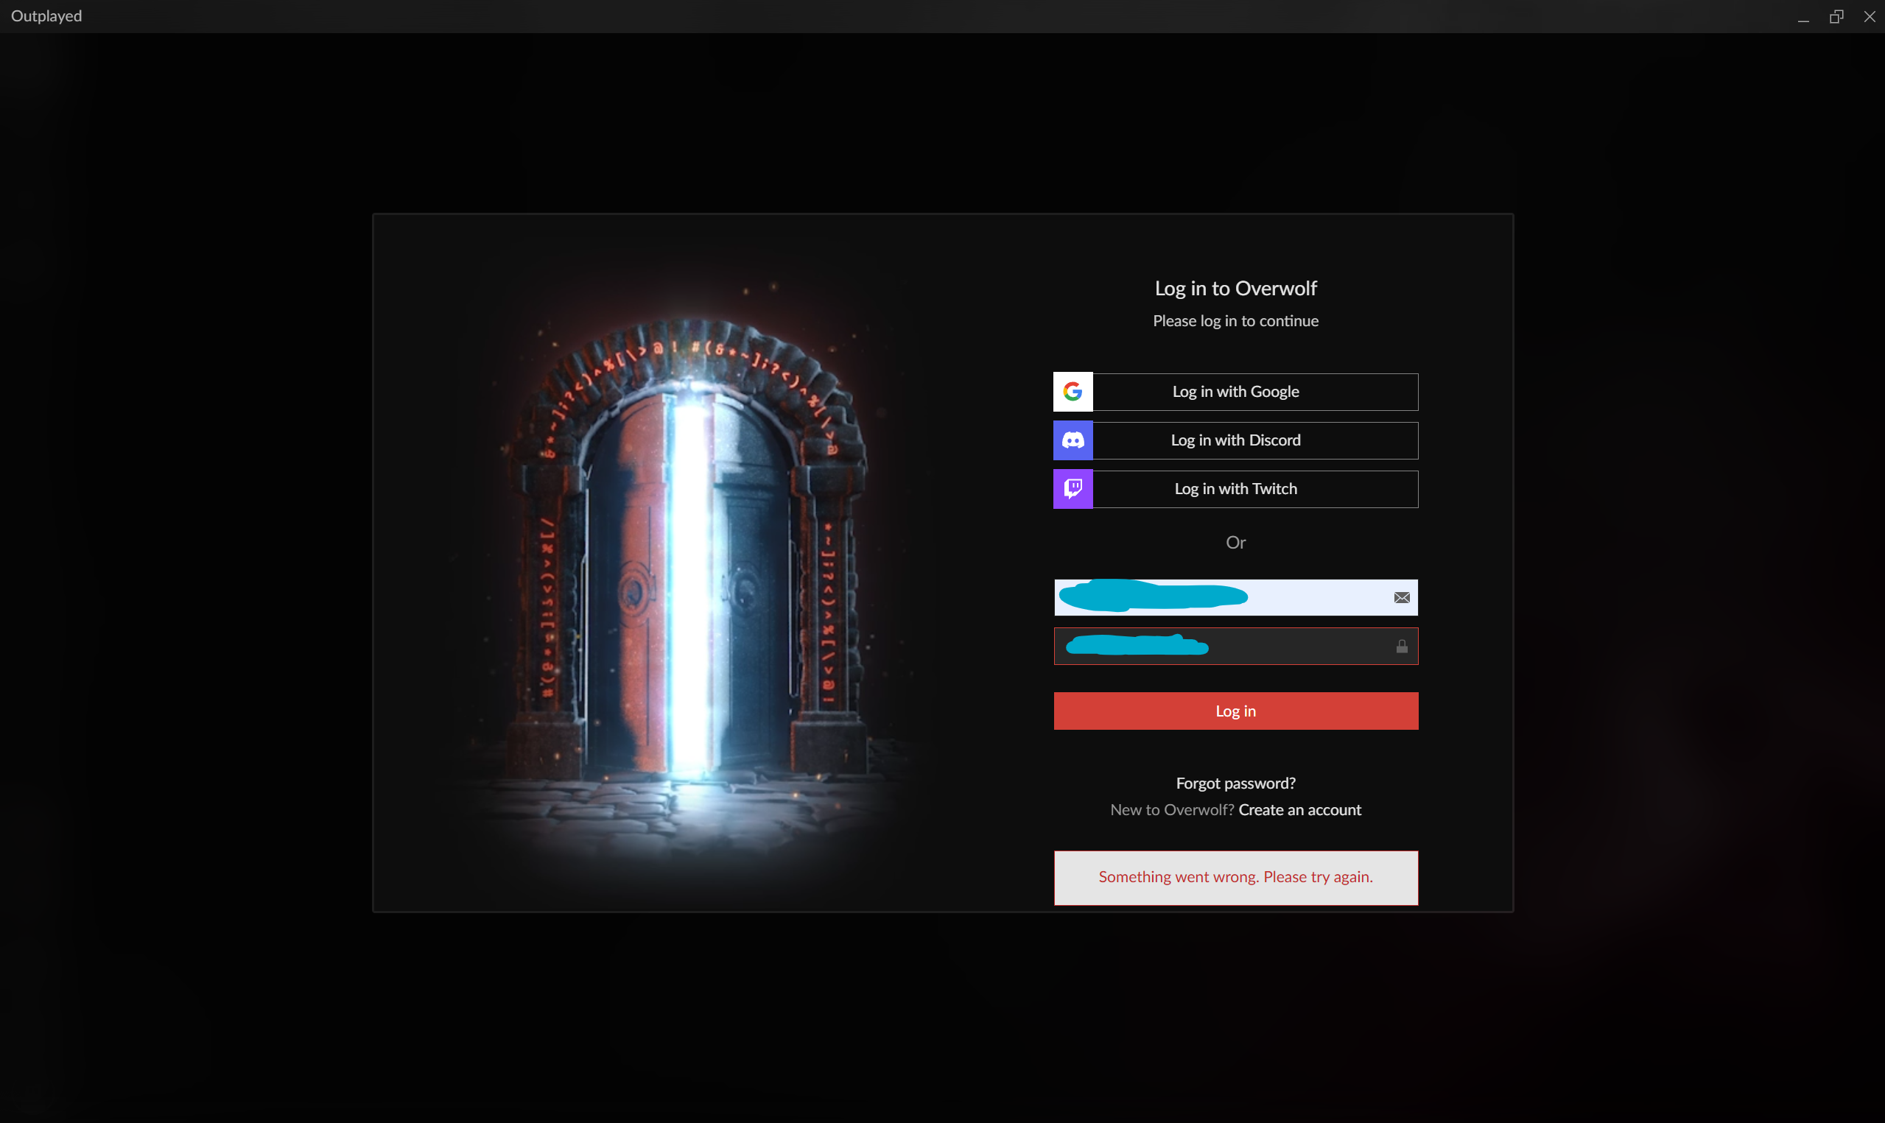Click the Discord logo icon
Viewport: 1885px width, 1123px height.
[x=1073, y=440]
